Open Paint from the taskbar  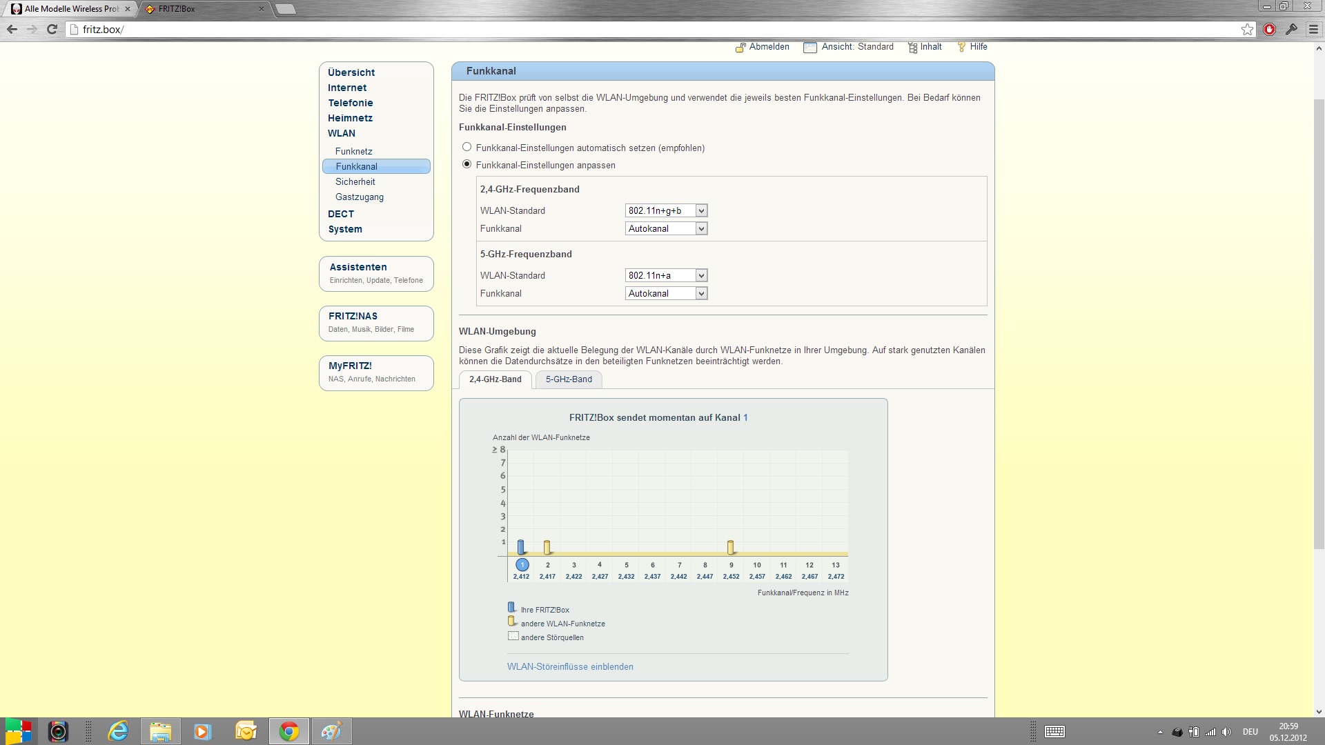[332, 731]
